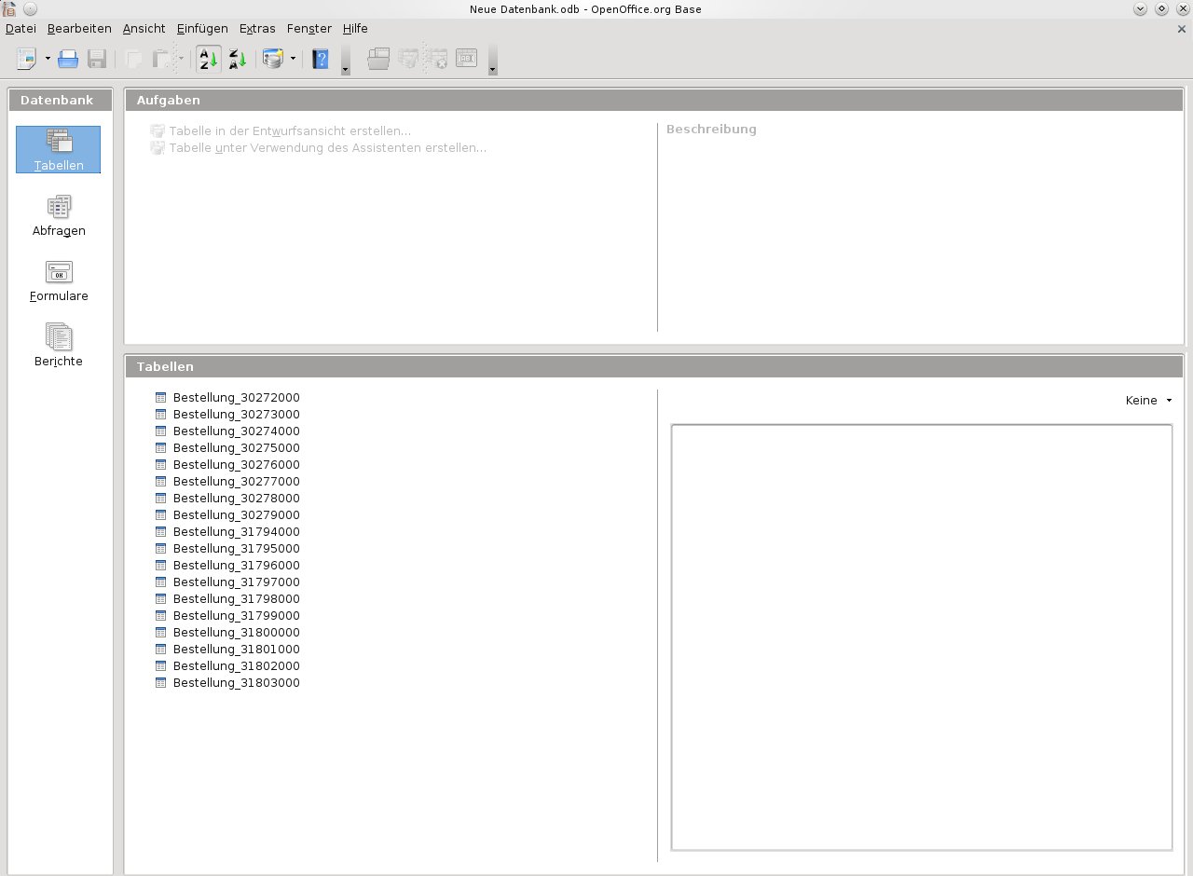The image size is (1193, 876).
Task: Switch to Abfragen in the Datenbank pane
Action: 59,215
